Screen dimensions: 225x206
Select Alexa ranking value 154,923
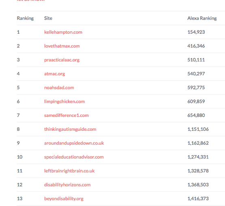pos(196,32)
